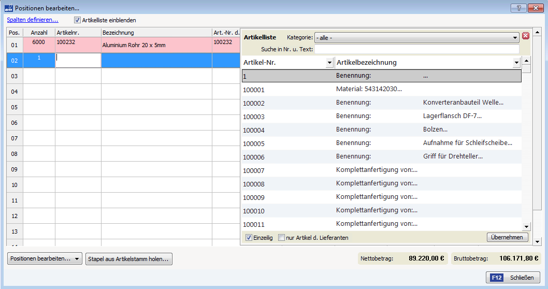Select position row header 10
Screen dimensions: 548x289
[15, 185]
